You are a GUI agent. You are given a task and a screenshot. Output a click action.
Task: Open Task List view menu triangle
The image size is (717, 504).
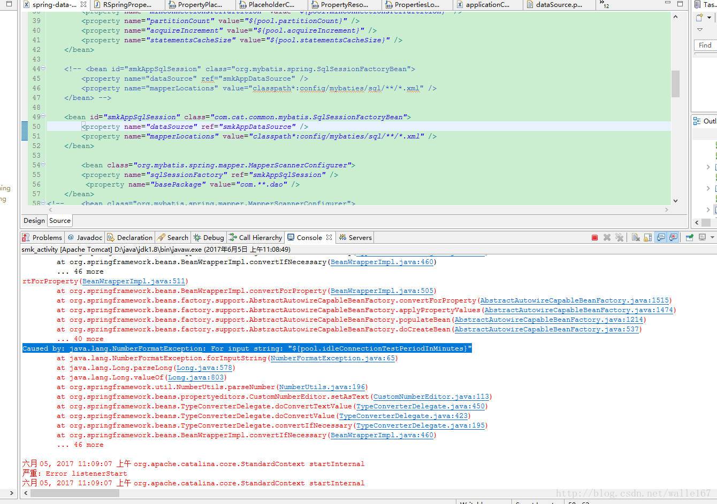pos(699,30)
